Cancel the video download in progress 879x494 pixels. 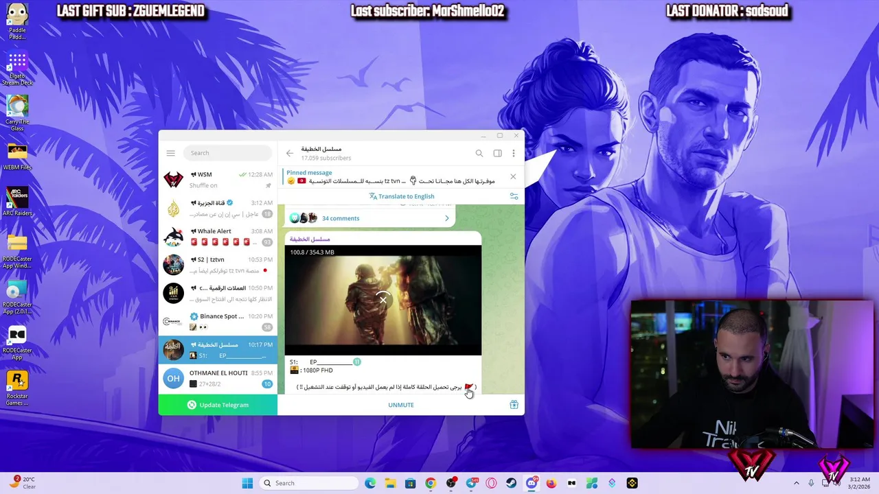[383, 299]
